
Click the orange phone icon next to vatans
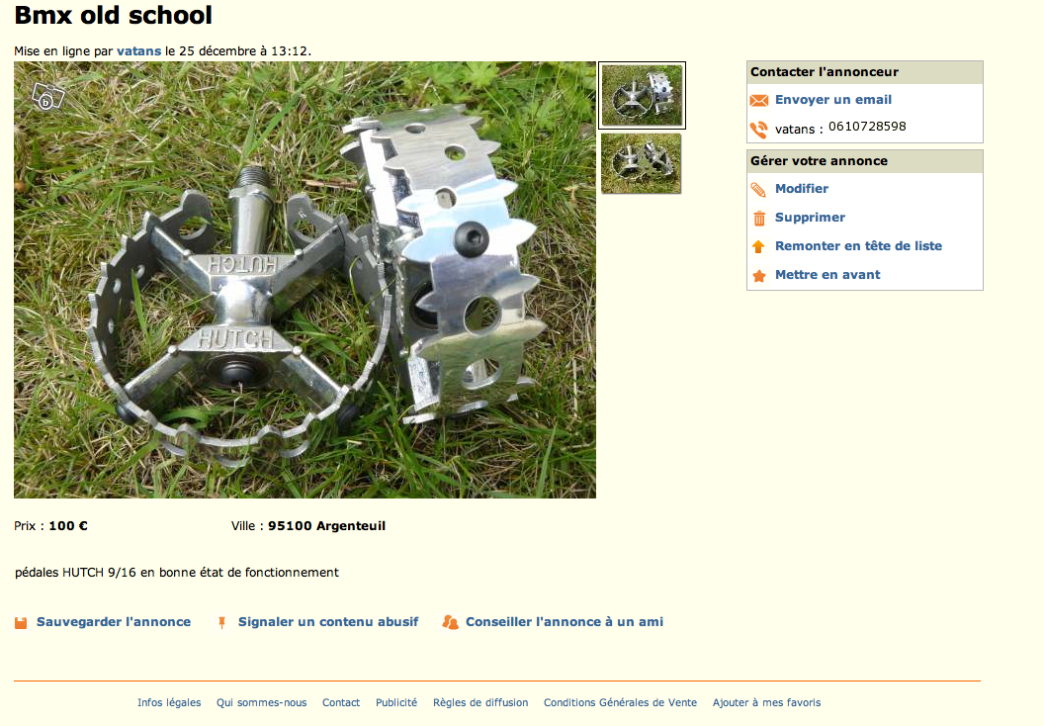[758, 130]
